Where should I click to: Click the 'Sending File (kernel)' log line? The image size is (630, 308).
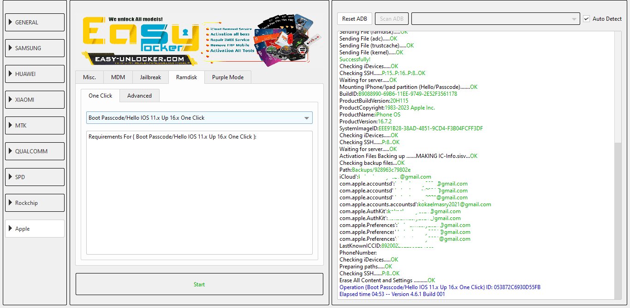coord(371,52)
